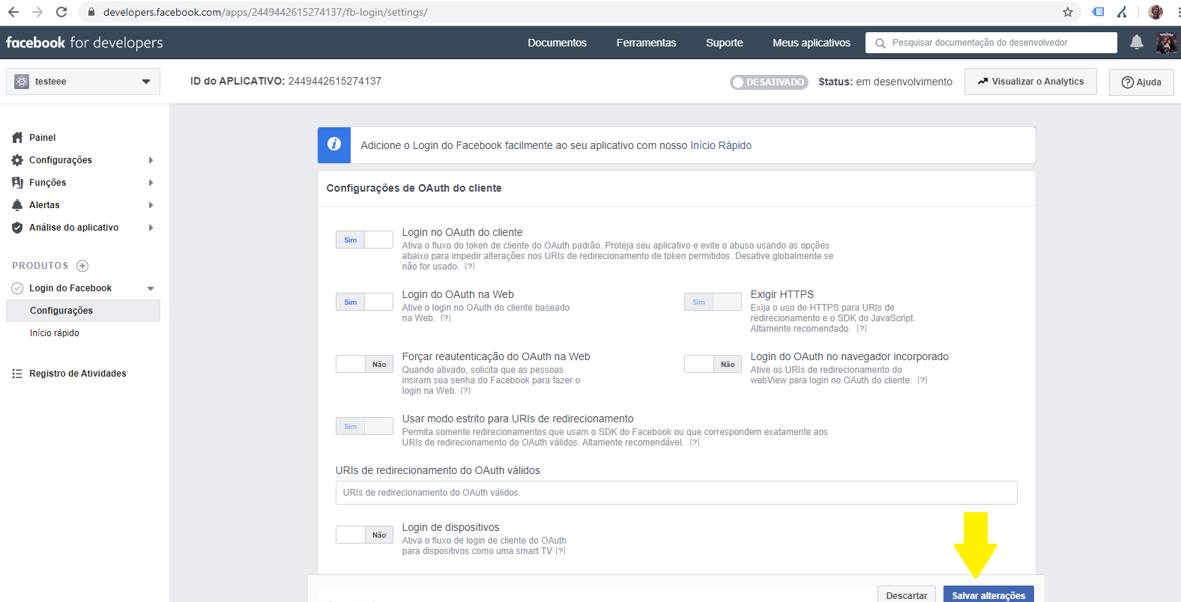Click the Alertas bell icon

(x=17, y=205)
